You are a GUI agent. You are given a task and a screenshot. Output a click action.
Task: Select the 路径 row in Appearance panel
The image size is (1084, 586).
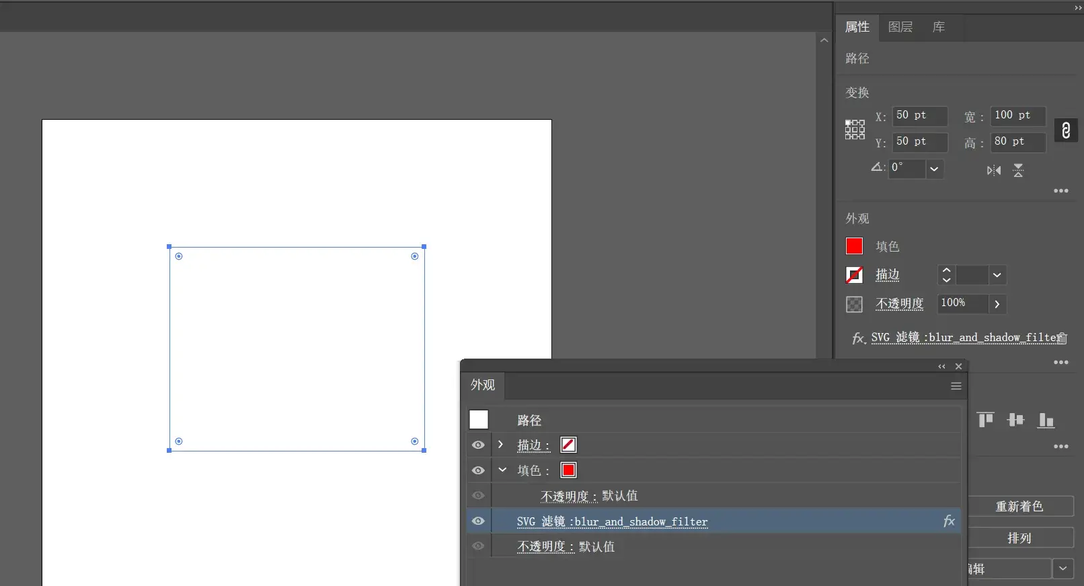tap(713, 420)
